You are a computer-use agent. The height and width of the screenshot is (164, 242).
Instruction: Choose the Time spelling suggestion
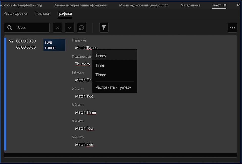[x=115, y=65]
